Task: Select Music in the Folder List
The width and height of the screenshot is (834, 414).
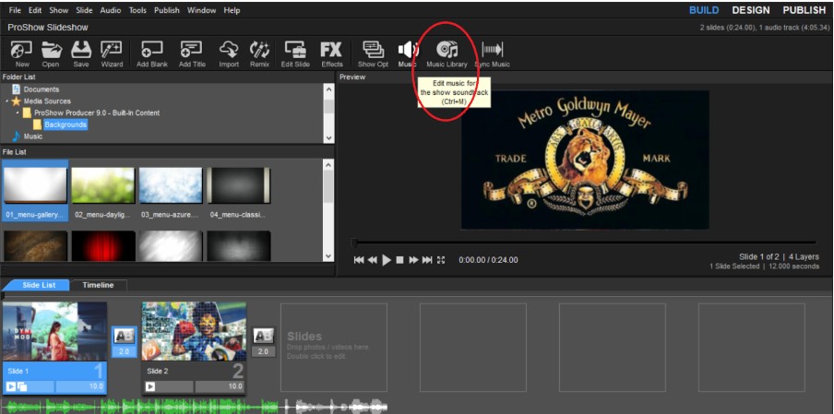Action: [33, 136]
